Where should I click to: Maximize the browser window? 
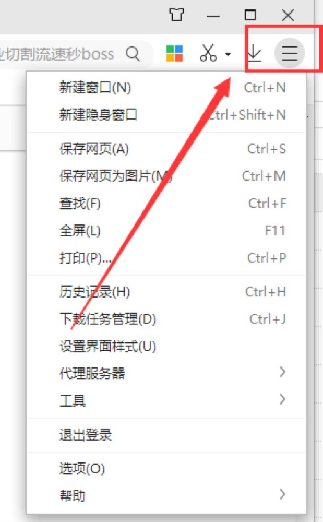(x=250, y=15)
